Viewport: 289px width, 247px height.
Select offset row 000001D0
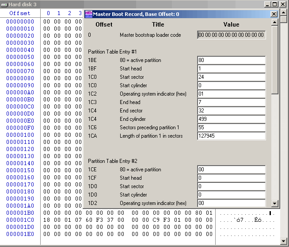tap(20, 227)
